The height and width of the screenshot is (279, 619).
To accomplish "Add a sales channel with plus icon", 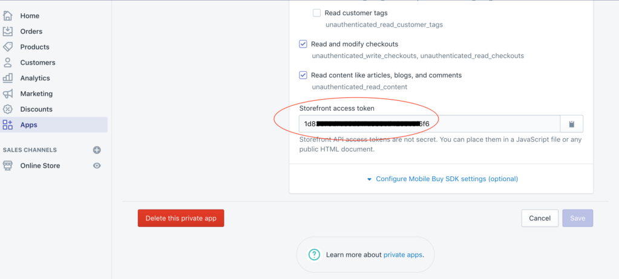I will tap(97, 150).
